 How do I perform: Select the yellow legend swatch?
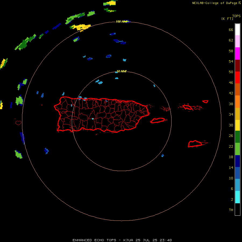[237, 125]
